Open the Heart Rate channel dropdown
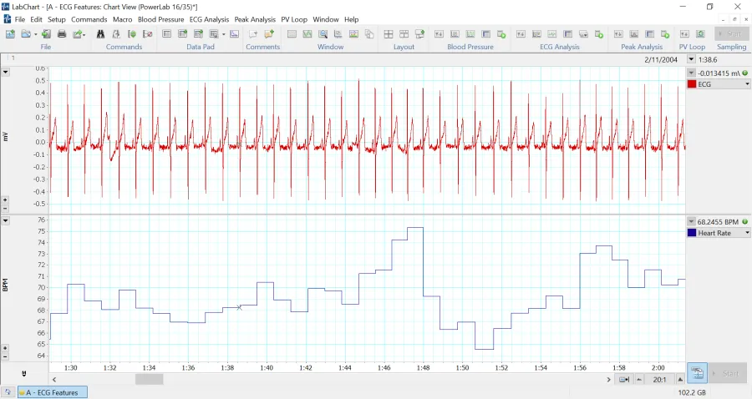The height and width of the screenshot is (399, 752). (747, 233)
